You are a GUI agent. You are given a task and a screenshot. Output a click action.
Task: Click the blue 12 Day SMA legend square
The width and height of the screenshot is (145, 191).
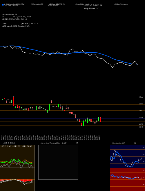3,5
